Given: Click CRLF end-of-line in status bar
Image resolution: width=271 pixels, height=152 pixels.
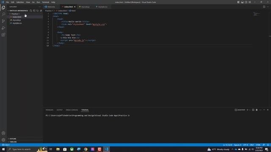Looking at the screenshot, I should click(x=252, y=145).
